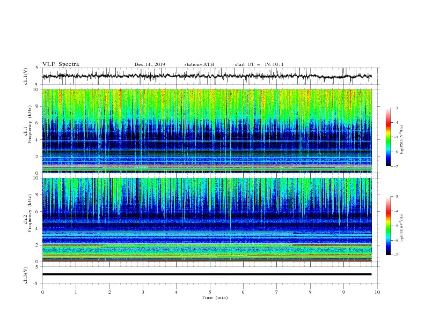Click the '-3' label on ch.1 colorbar
The width and height of the screenshot is (425, 328).
[x=395, y=108]
